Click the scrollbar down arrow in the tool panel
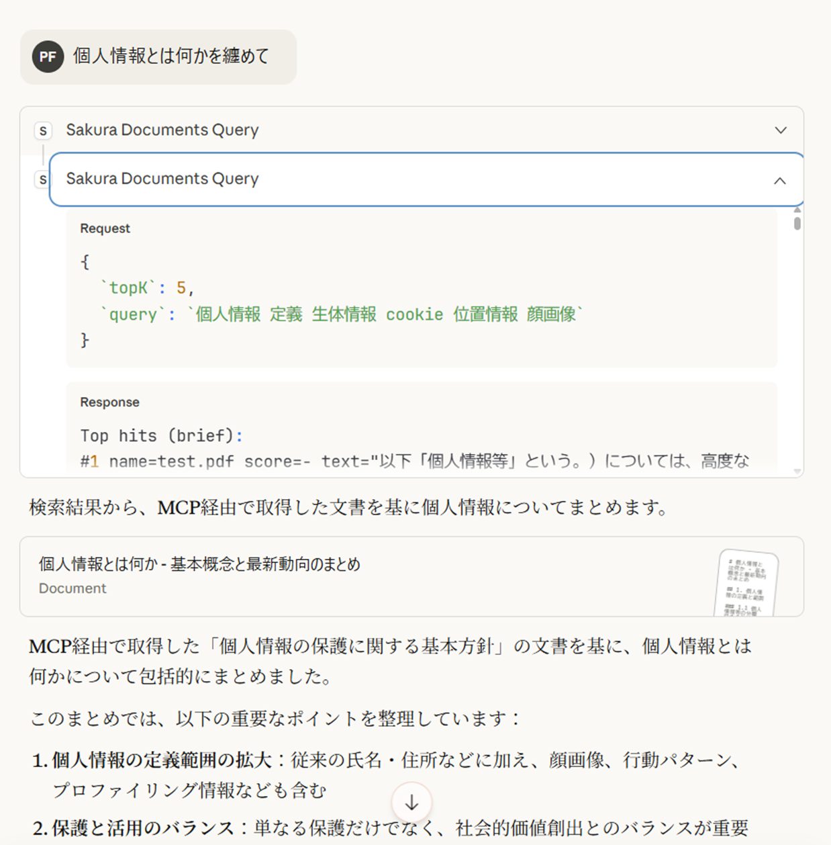 797,472
